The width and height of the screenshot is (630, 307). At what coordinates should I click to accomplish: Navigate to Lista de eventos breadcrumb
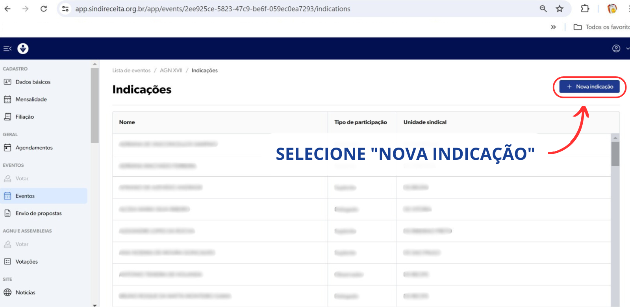tap(131, 70)
